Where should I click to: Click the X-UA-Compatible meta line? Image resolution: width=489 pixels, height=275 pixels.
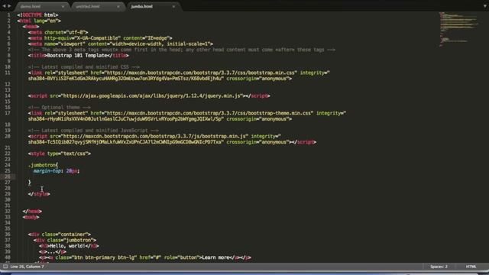click(x=100, y=38)
